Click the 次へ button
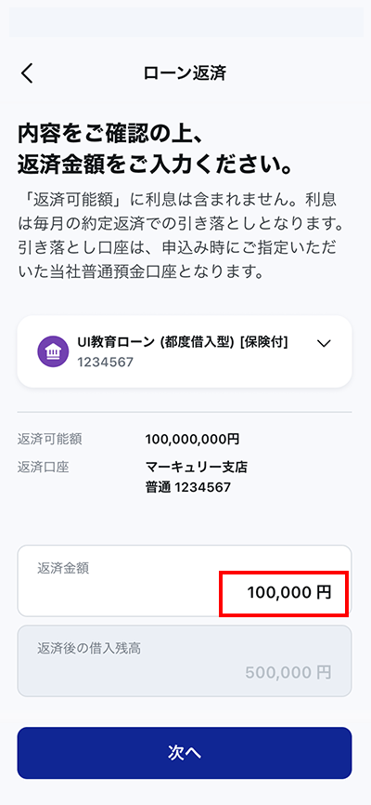Viewport: 371px width, 805px height. 185,753
